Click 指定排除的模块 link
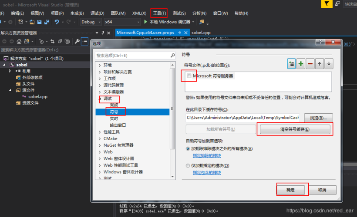Viewport: 357px width, 217px height. (207, 156)
